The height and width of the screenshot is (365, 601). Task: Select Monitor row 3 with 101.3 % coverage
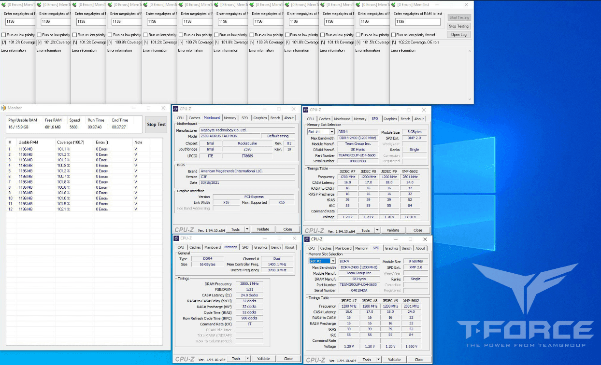click(85, 160)
